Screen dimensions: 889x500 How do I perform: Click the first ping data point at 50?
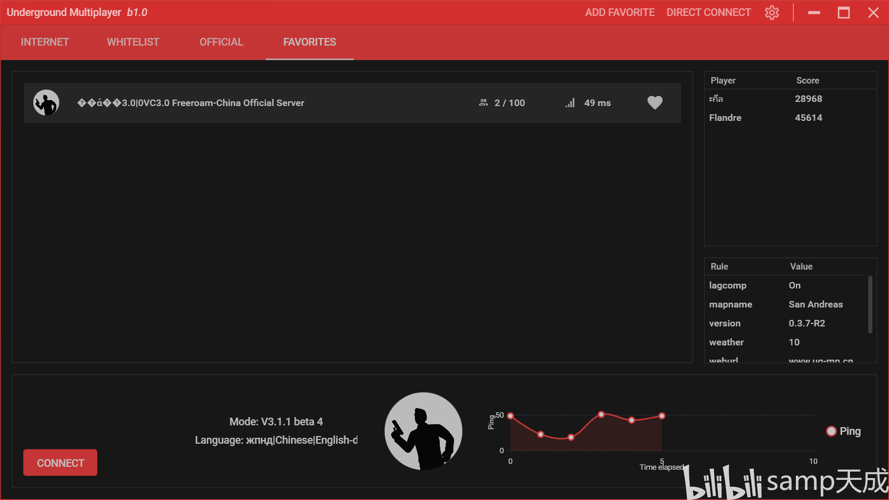(510, 416)
